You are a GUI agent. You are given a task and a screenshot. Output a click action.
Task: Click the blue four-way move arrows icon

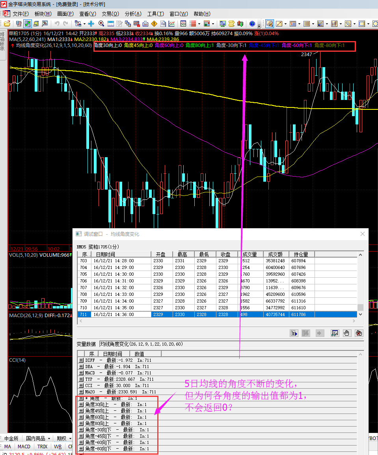click(91, 24)
